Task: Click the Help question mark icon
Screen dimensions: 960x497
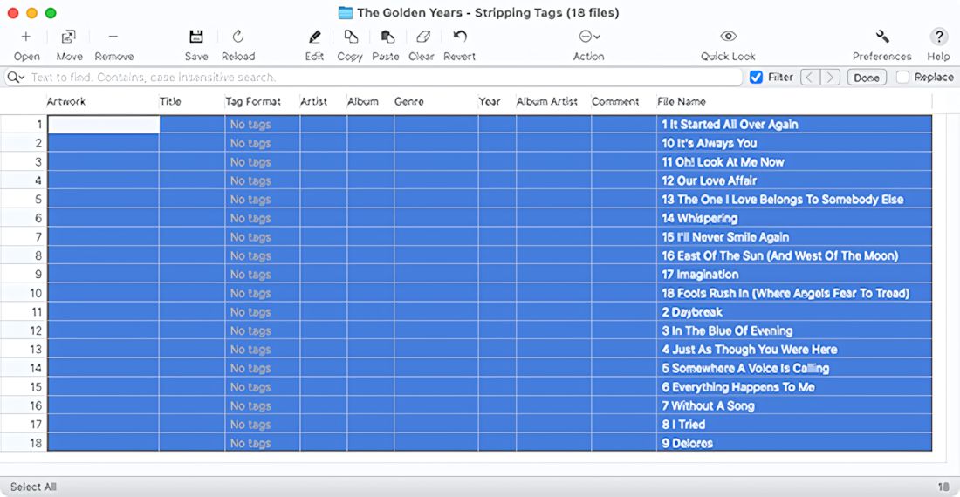Action: point(938,37)
